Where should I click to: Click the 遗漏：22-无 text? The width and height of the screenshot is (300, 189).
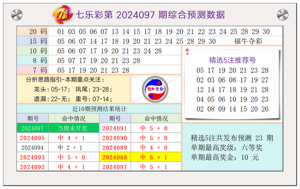click(52, 99)
